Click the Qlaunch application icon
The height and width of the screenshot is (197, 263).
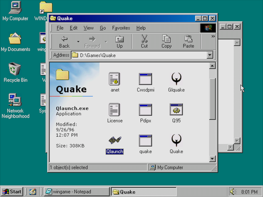115,141
